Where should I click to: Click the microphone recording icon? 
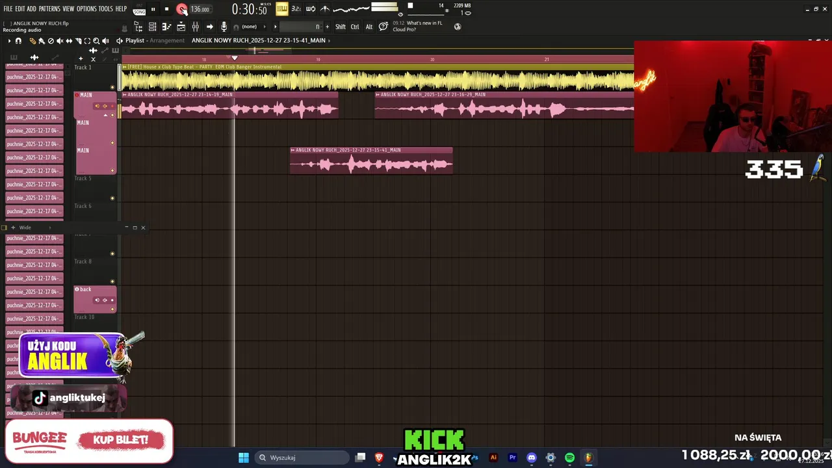224,27
